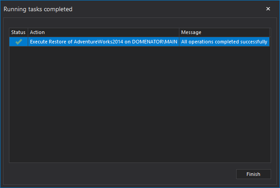The width and height of the screenshot is (280, 188).
Task: Click the 'Running tasks completed' title text
Action: [38, 9]
